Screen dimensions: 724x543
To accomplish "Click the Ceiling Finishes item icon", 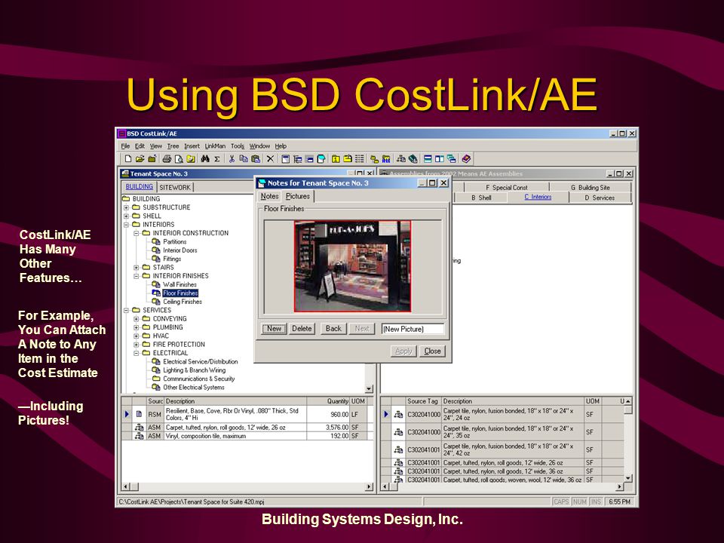I will click(156, 302).
